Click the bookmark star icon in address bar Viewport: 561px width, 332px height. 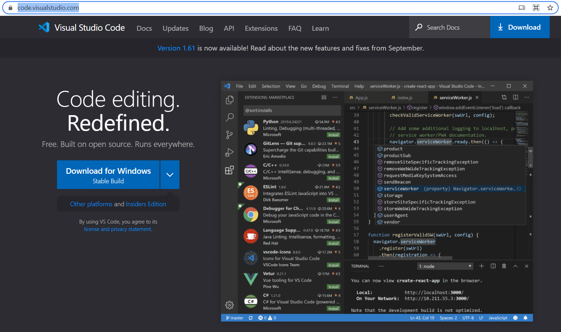pyautogui.click(x=550, y=7)
